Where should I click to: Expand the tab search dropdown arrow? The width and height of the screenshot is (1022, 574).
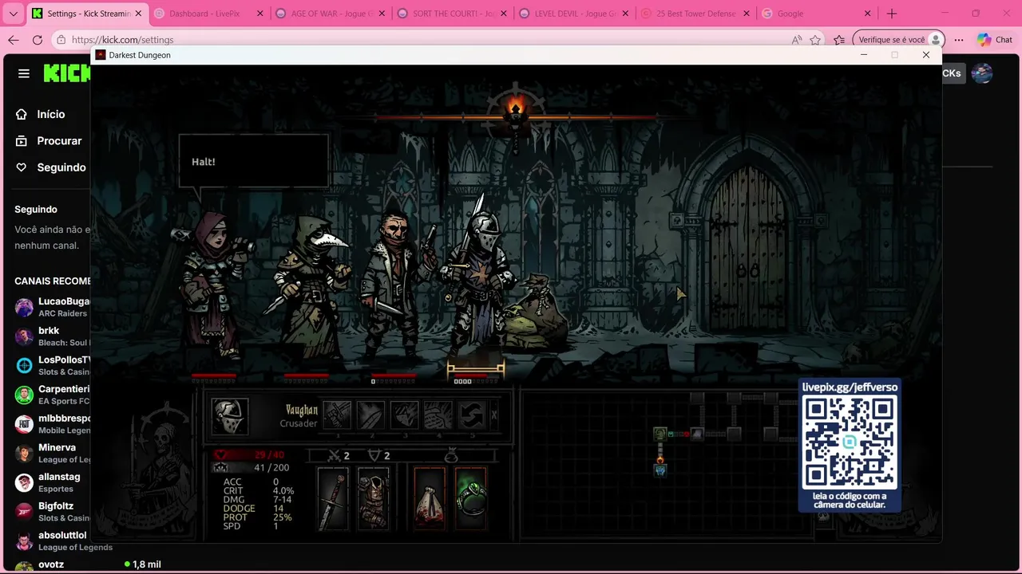[13, 14]
